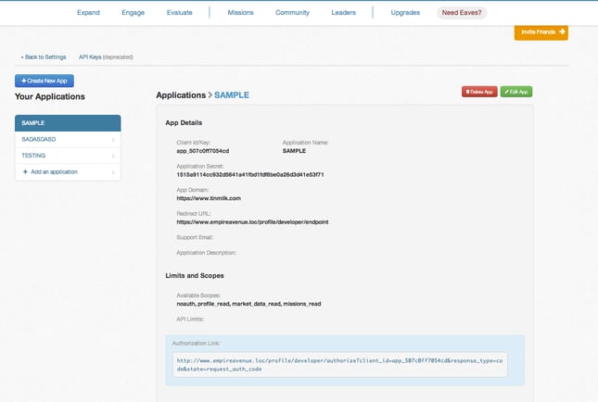Click the plus icon on Create New App

pyautogui.click(x=22, y=82)
